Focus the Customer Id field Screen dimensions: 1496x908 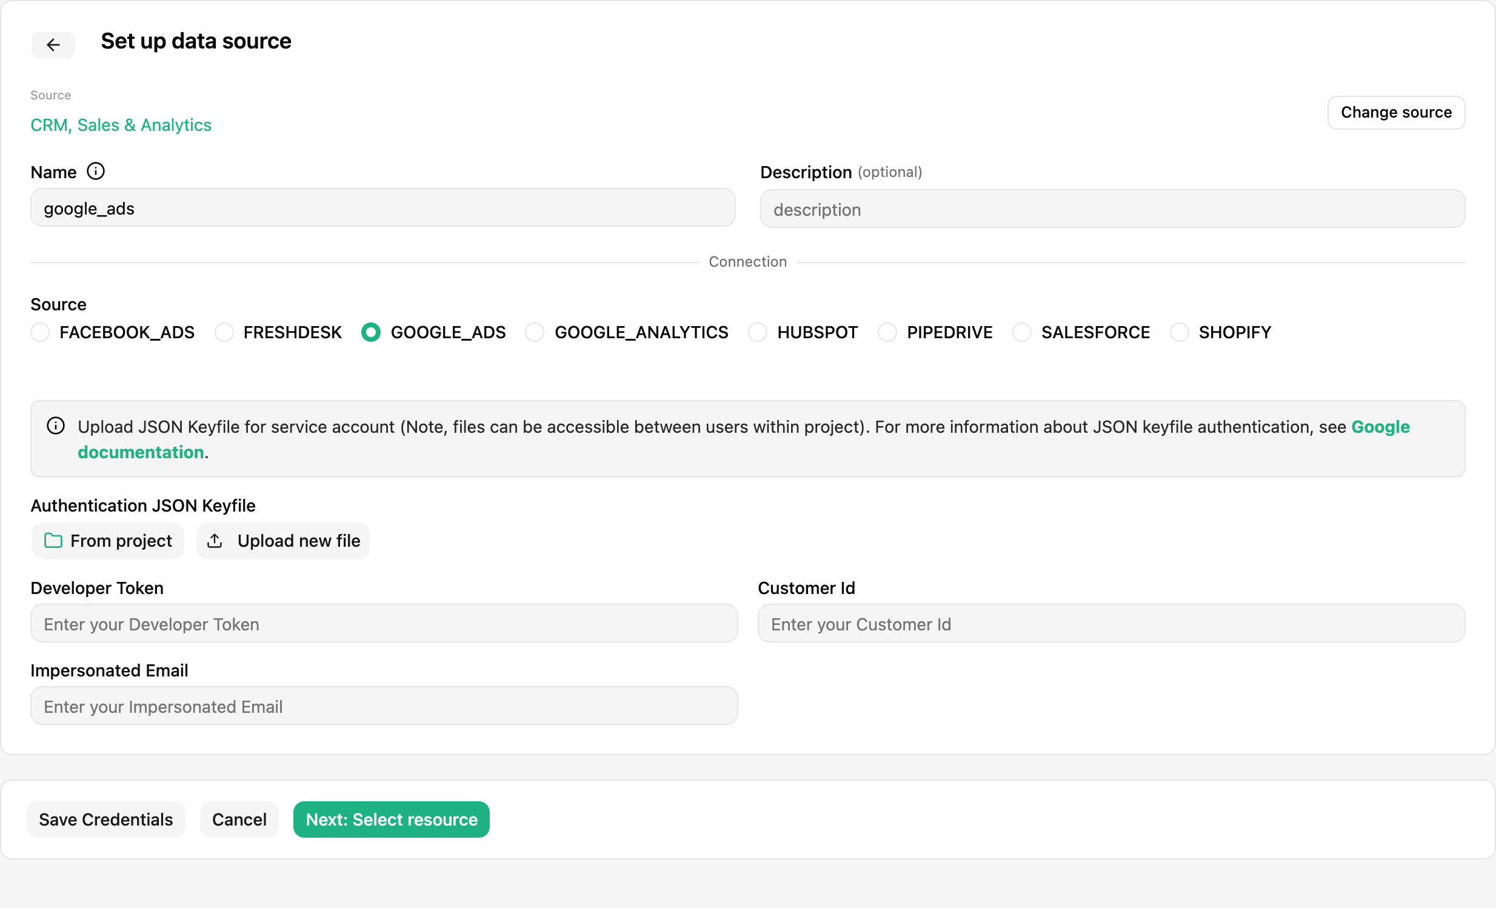[1111, 623]
